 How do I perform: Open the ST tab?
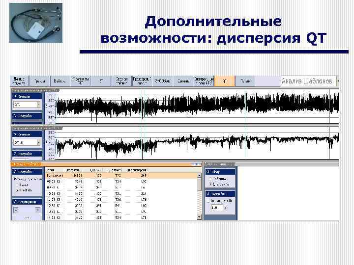(101, 81)
